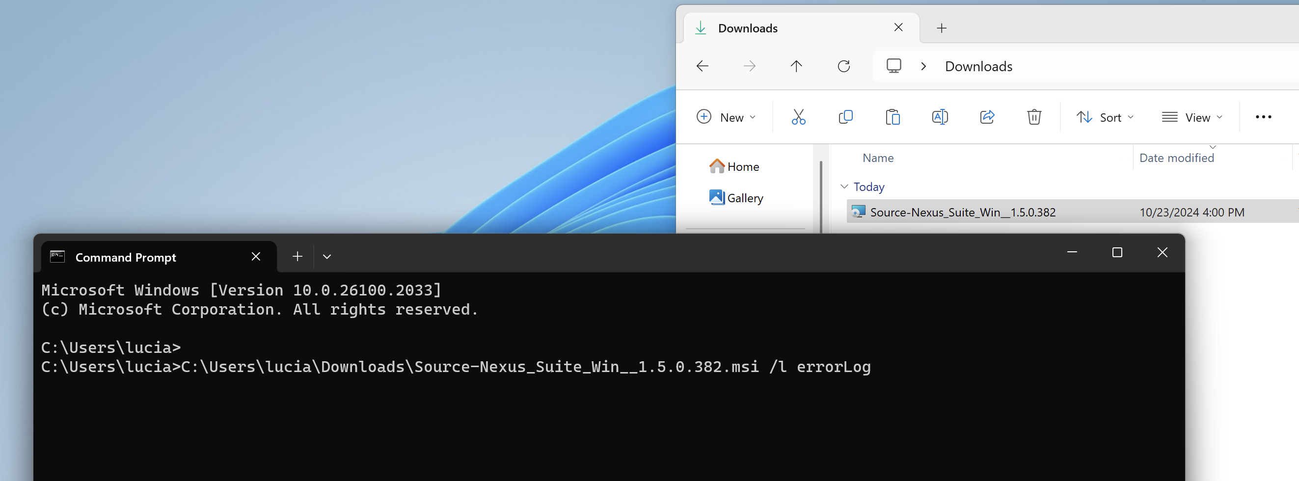Viewport: 1299px width, 481px height.
Task: Select the Source-Nexus_Suite_Win installer file
Action: pos(962,212)
